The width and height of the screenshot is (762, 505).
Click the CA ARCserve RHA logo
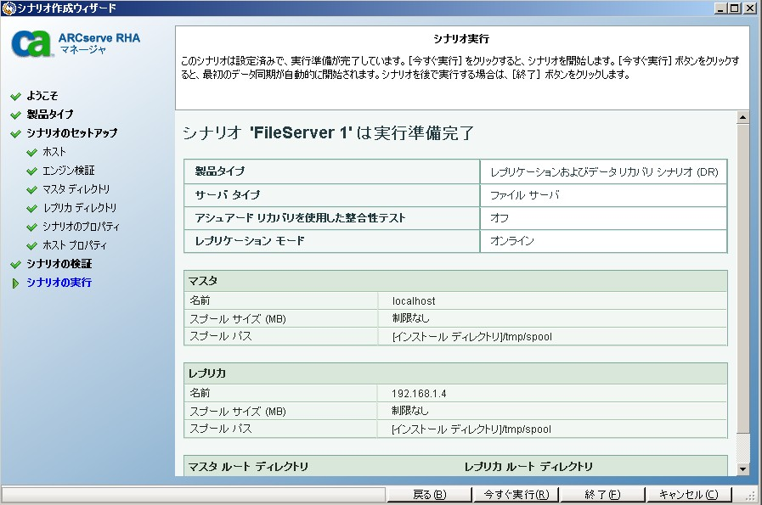point(76,43)
